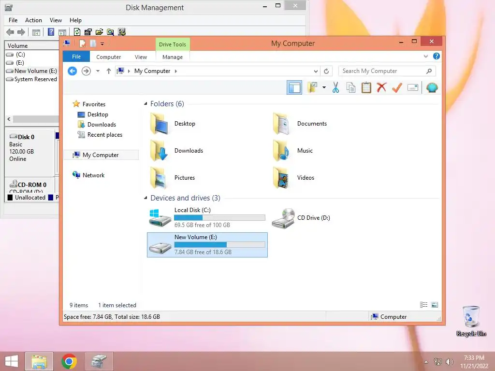Image resolution: width=495 pixels, height=371 pixels.
Task: Toggle the navigation pane layout button
Action: (x=294, y=88)
